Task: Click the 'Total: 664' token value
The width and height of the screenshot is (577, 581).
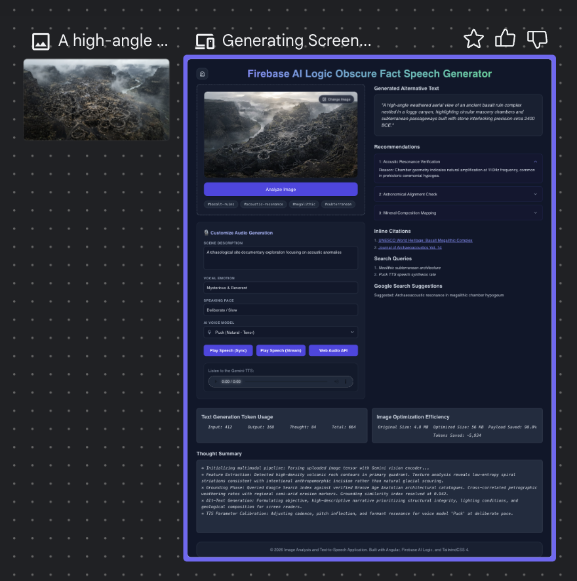Action: tap(344, 428)
